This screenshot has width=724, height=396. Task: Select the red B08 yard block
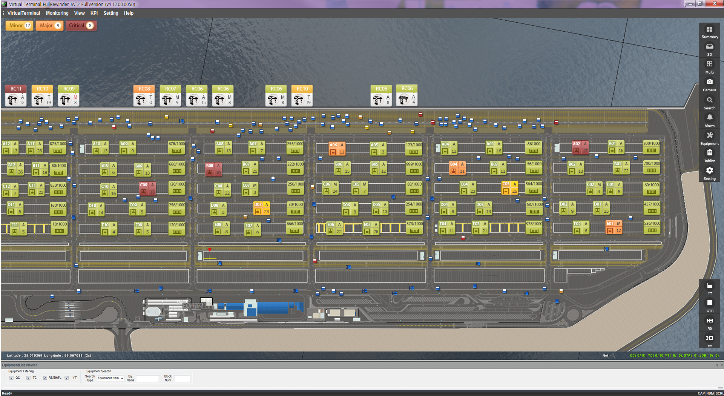(x=213, y=169)
